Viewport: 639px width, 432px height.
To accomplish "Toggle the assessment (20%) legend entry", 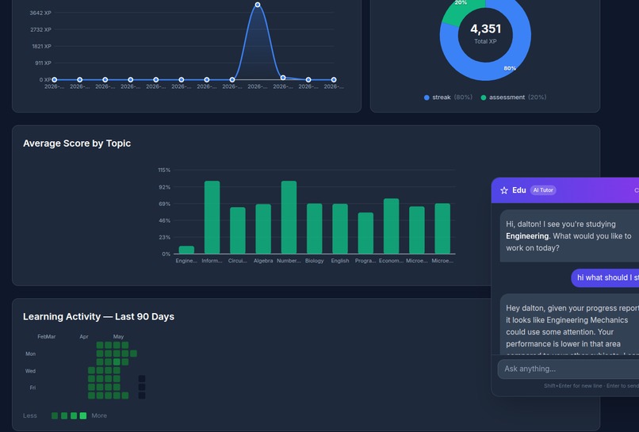I will point(514,97).
